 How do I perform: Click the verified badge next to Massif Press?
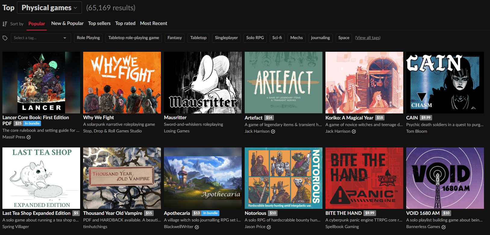[29, 137]
